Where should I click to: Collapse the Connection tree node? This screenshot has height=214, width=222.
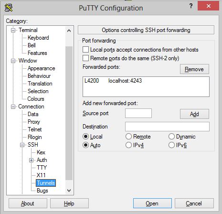pos(13,107)
